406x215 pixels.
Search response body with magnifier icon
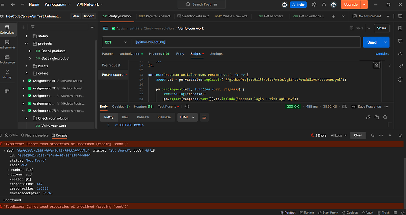click(x=385, y=117)
